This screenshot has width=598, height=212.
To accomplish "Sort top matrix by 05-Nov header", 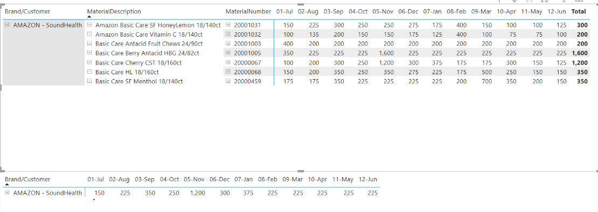I will click(x=383, y=11).
